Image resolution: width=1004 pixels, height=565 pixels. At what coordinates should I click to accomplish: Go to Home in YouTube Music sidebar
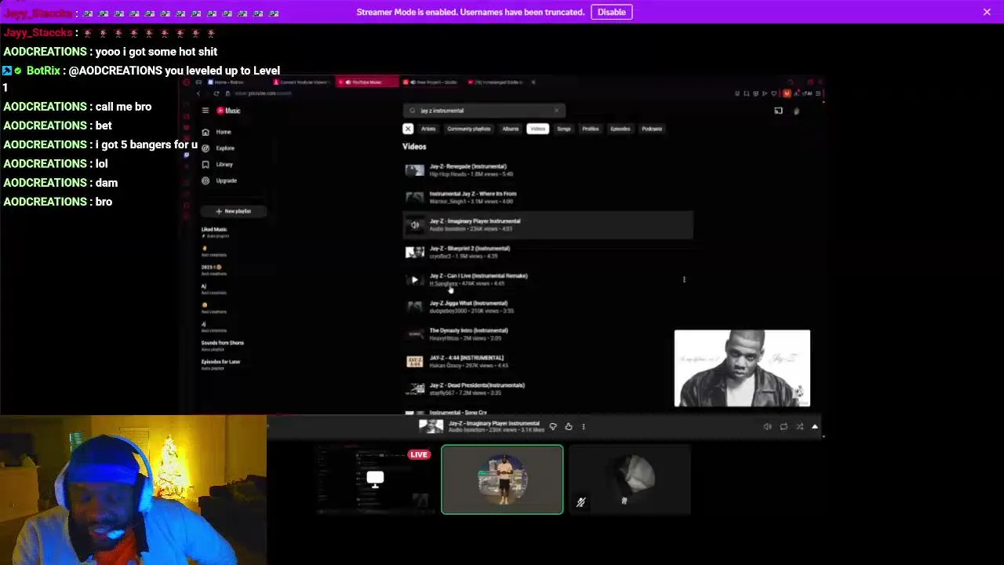click(x=217, y=132)
